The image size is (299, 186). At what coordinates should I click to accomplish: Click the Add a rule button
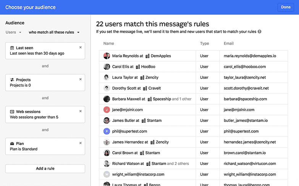click(45, 168)
